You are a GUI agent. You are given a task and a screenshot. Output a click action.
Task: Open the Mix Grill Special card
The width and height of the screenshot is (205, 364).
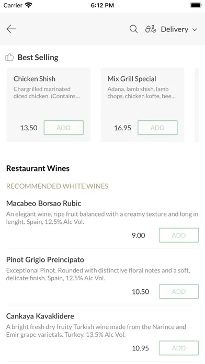(143, 105)
